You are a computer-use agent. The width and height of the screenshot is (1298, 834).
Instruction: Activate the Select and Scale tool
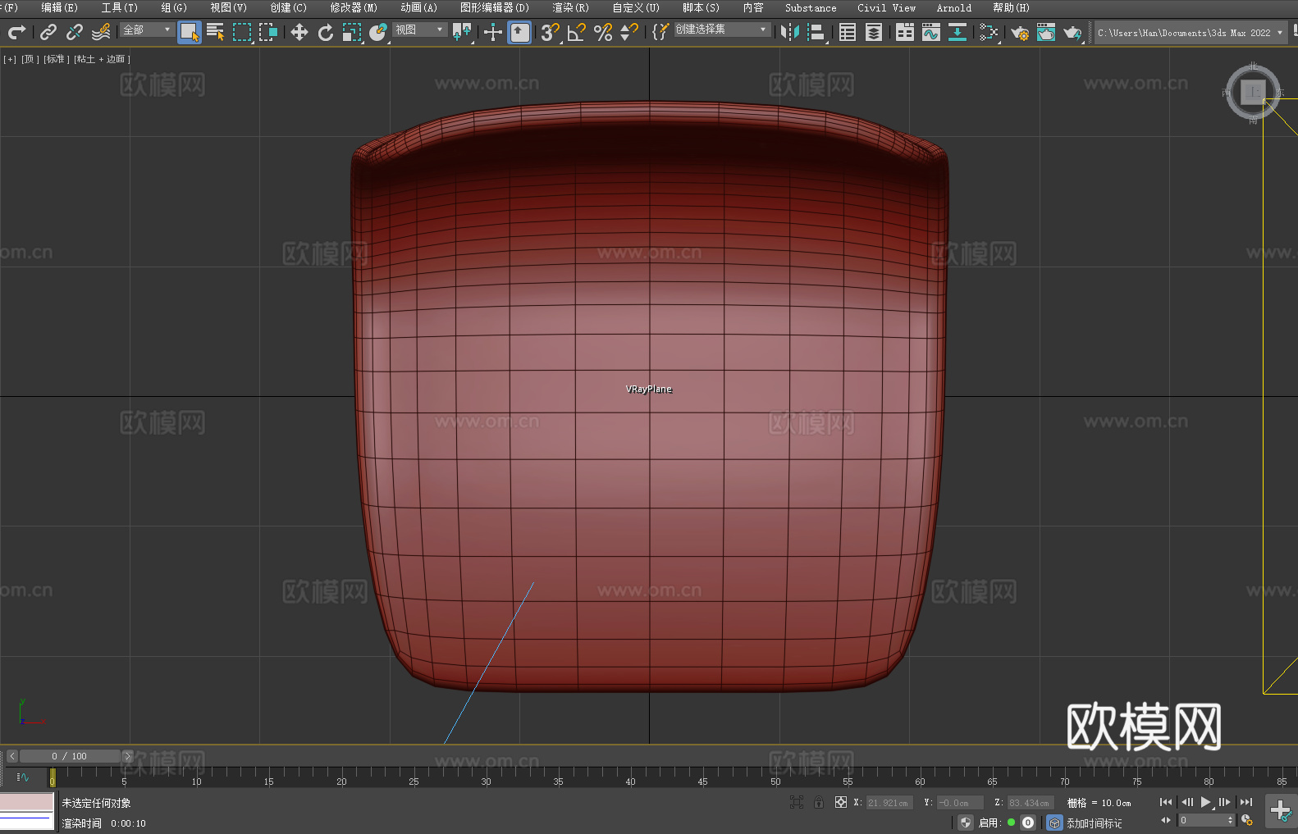352,32
